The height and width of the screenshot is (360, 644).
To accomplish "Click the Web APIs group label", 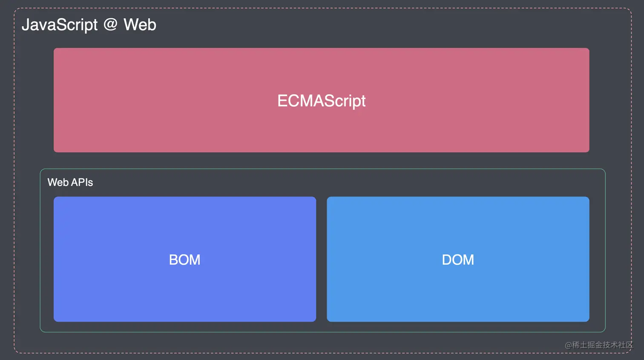I will click(x=70, y=183).
